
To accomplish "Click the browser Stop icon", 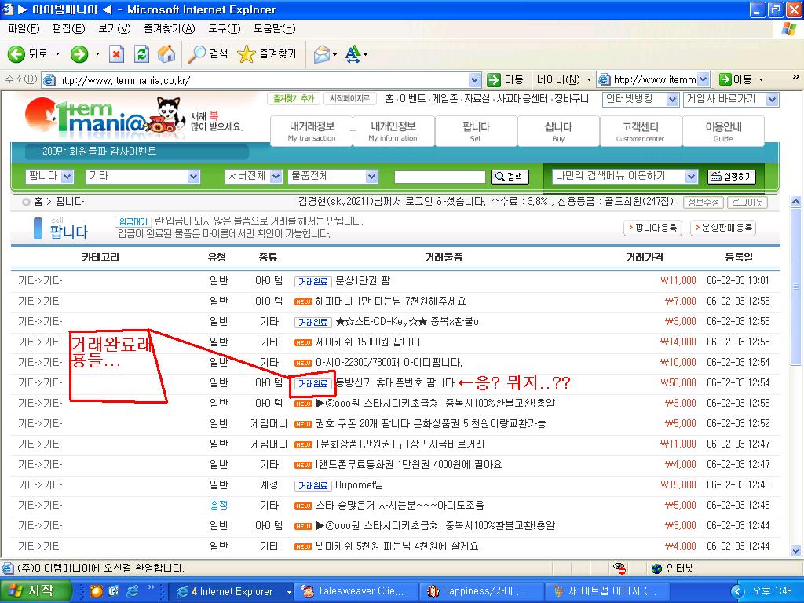I will [x=116, y=54].
